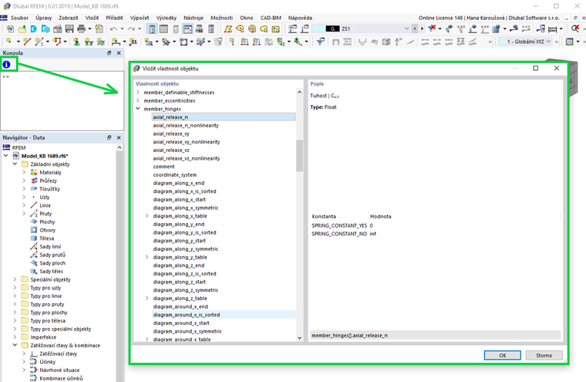The width and height of the screenshot is (586, 382).
Task: Click the red-X filter icon
Action: pos(432,29)
